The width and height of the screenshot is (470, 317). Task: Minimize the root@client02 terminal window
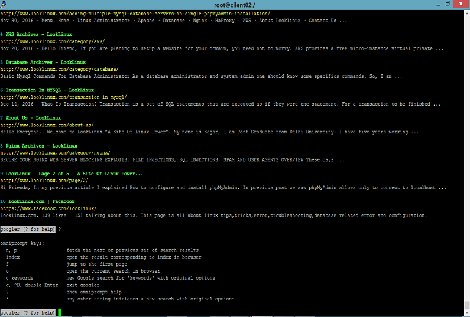point(439,5)
